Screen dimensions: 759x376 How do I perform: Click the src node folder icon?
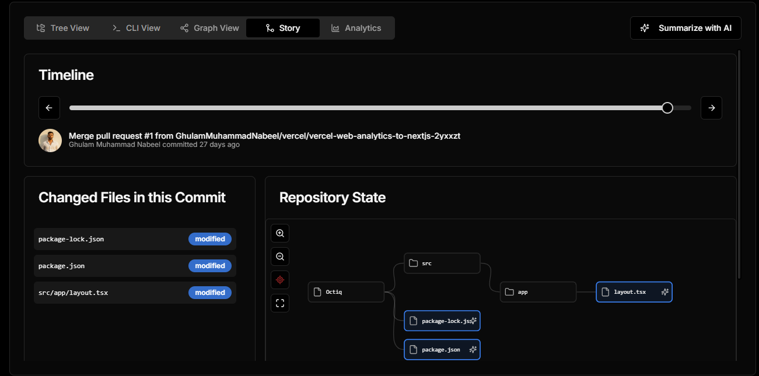tap(414, 263)
